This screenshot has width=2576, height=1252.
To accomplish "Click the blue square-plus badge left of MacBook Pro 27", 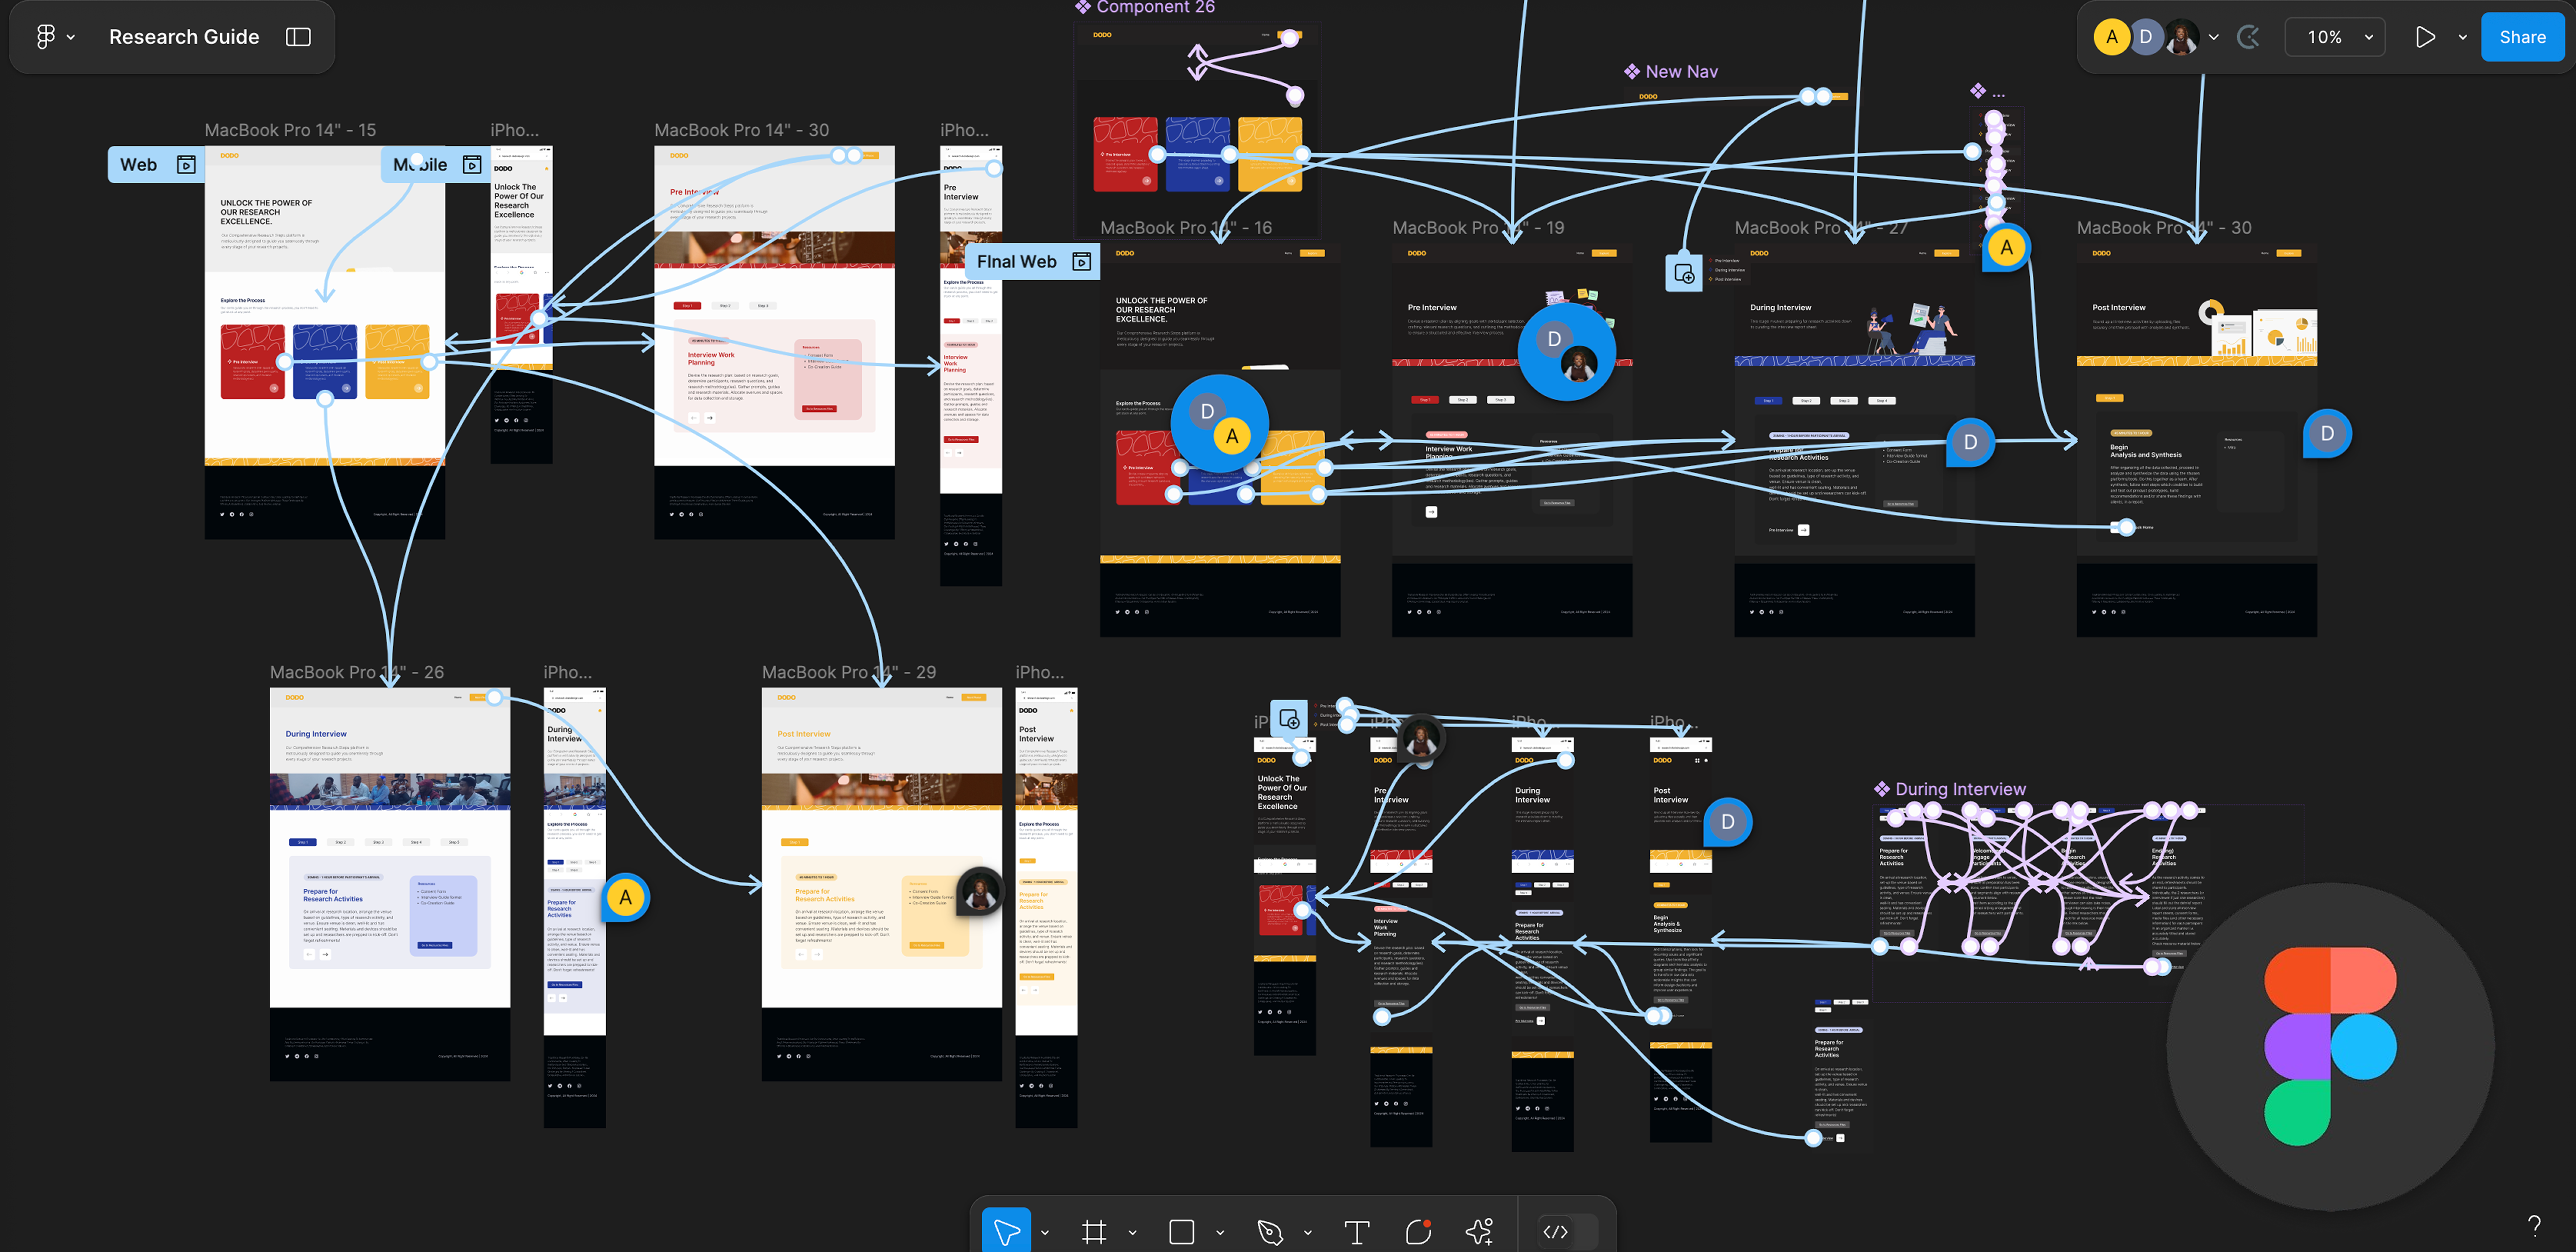I will (1684, 273).
